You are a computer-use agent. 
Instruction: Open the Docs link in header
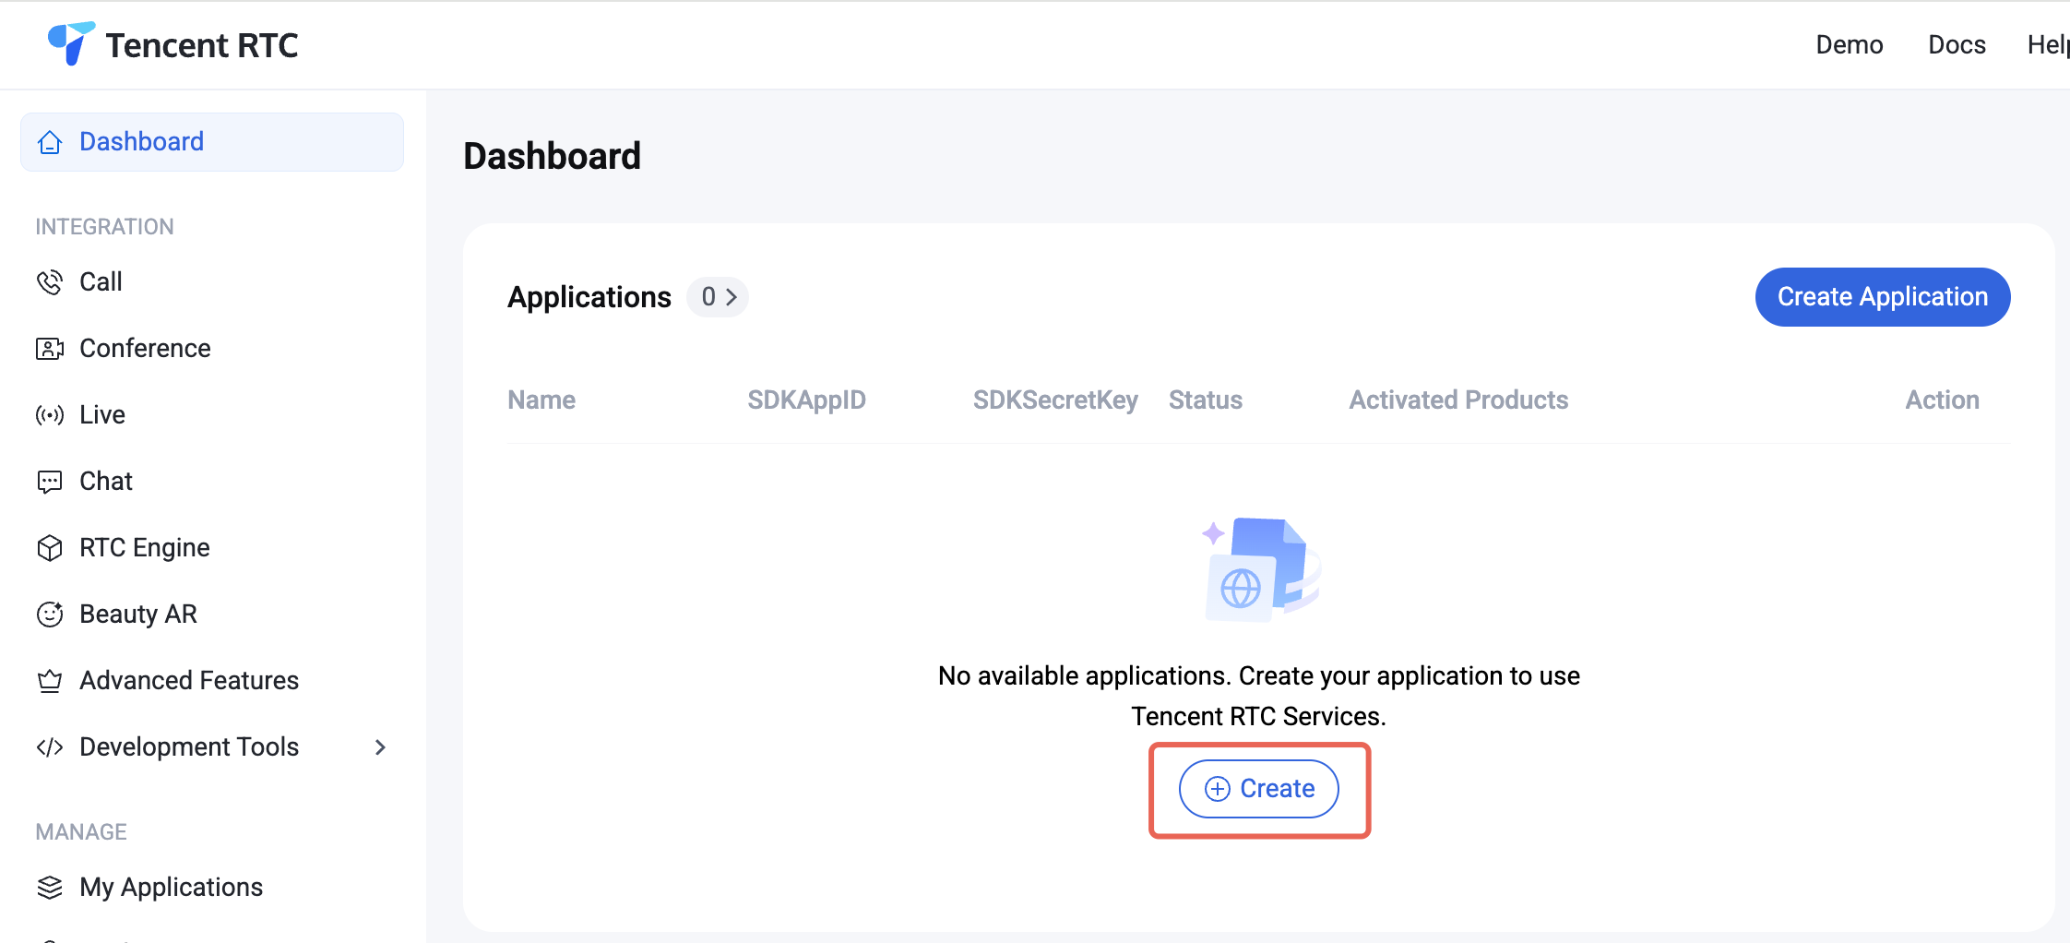[1957, 44]
